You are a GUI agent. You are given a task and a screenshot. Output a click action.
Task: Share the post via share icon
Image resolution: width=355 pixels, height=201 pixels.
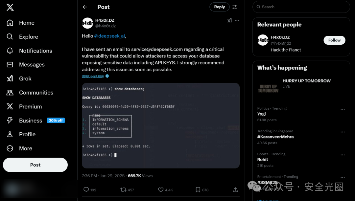pyautogui.click(x=235, y=190)
